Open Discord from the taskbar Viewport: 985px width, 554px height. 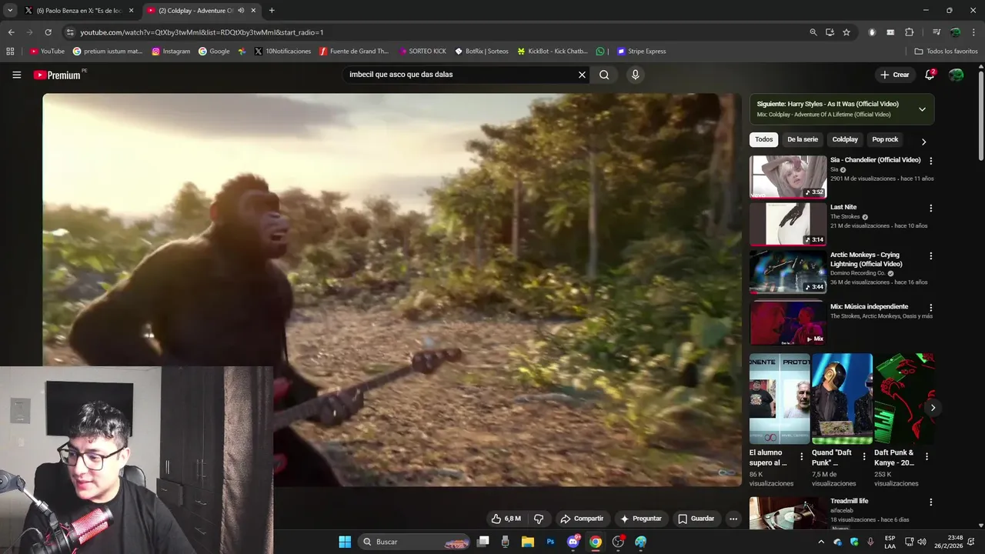tap(573, 542)
